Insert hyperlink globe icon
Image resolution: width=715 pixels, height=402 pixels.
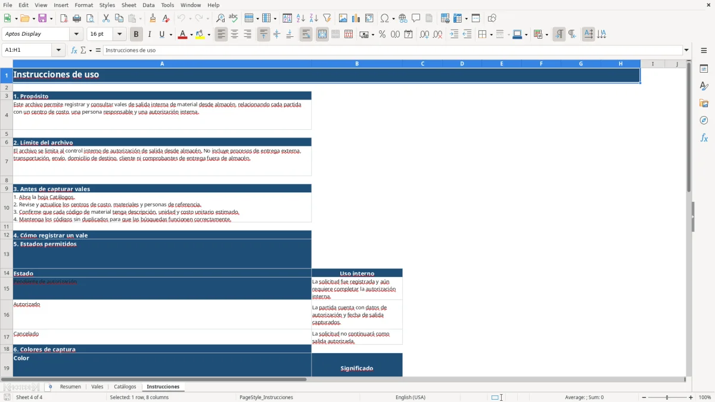pyautogui.click(x=403, y=18)
